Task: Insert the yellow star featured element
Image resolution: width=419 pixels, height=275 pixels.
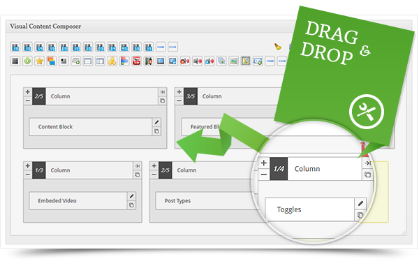Action: click(x=40, y=61)
